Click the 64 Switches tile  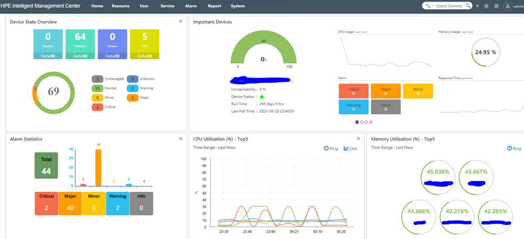[80, 44]
